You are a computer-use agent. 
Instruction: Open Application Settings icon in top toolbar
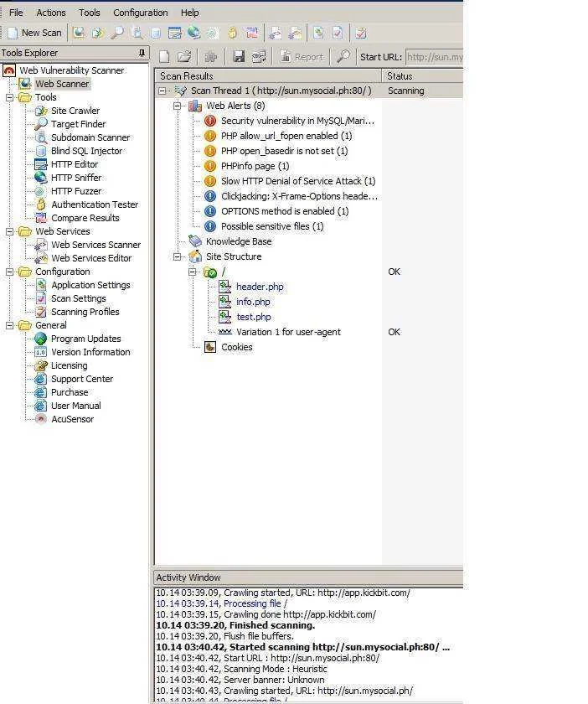(318, 33)
